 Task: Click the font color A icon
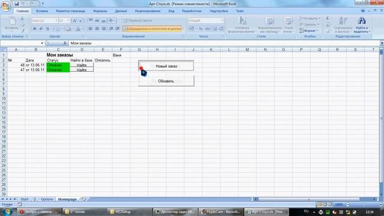pos(78,29)
